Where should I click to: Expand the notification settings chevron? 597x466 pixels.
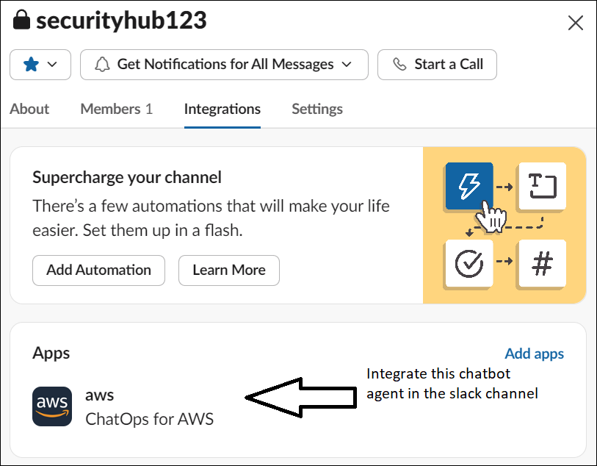[348, 65]
